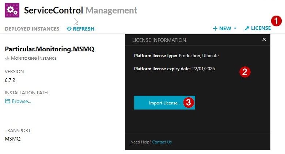Click the folder icon beside Browse
The height and width of the screenshot is (154, 285).
tap(7, 101)
